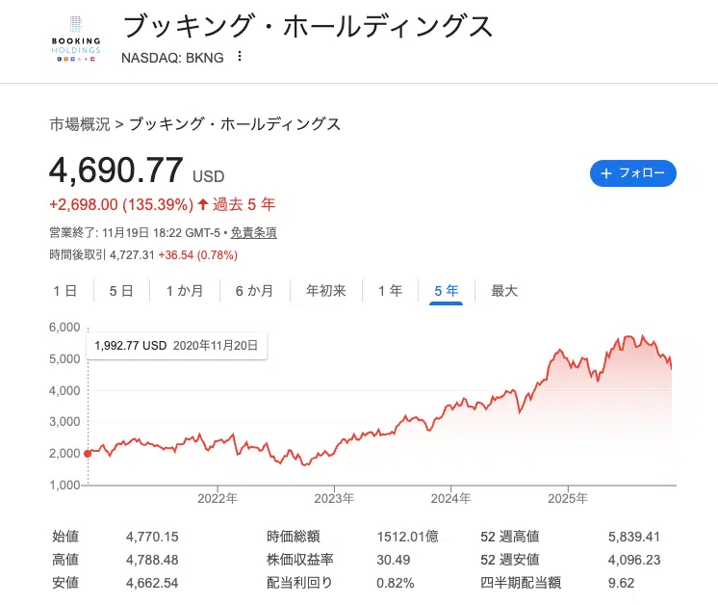Screen dimensions: 718x605
Task: Select the 年初来 year-to-date tab
Action: tap(325, 291)
